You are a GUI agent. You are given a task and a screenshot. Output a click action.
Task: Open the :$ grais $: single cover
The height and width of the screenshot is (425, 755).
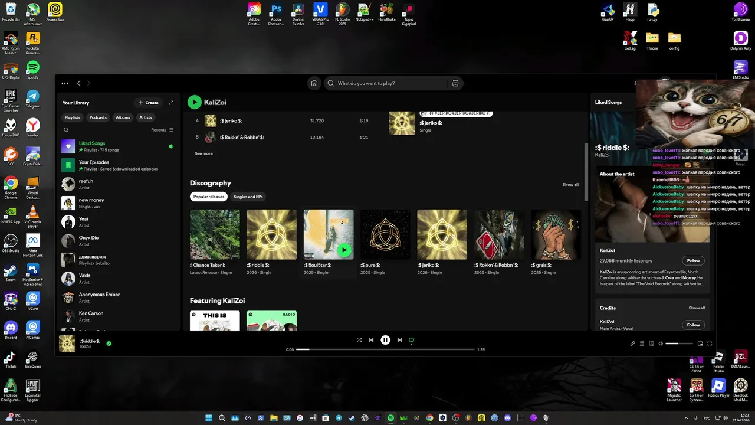coord(556,234)
